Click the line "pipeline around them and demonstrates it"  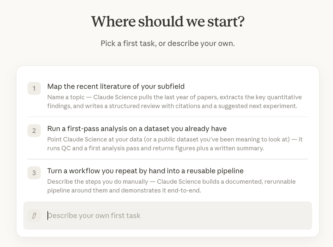[x=124, y=190]
